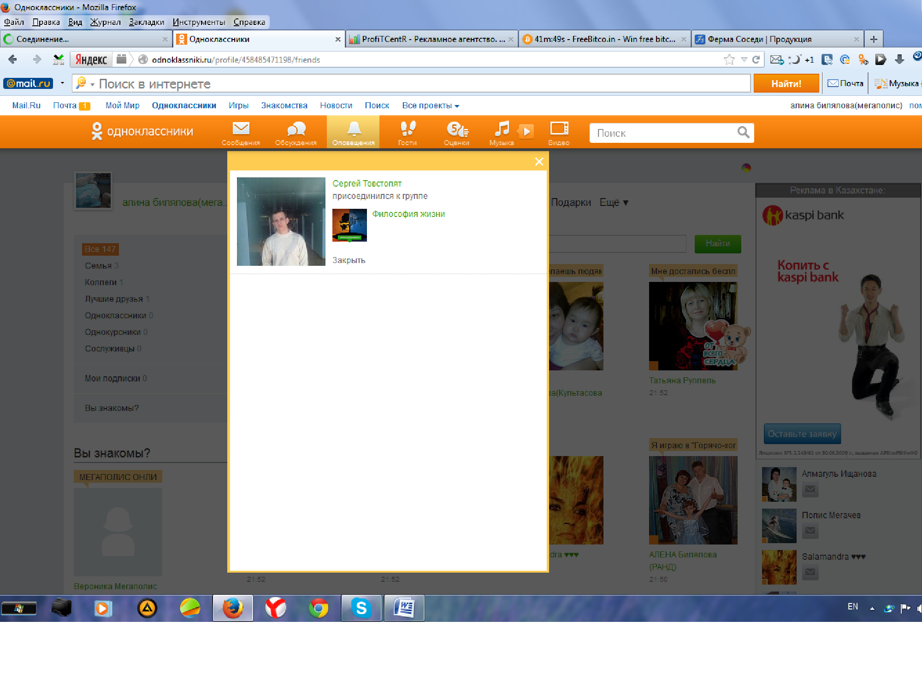
Task: Open Оценки ratings icon
Action: [456, 129]
